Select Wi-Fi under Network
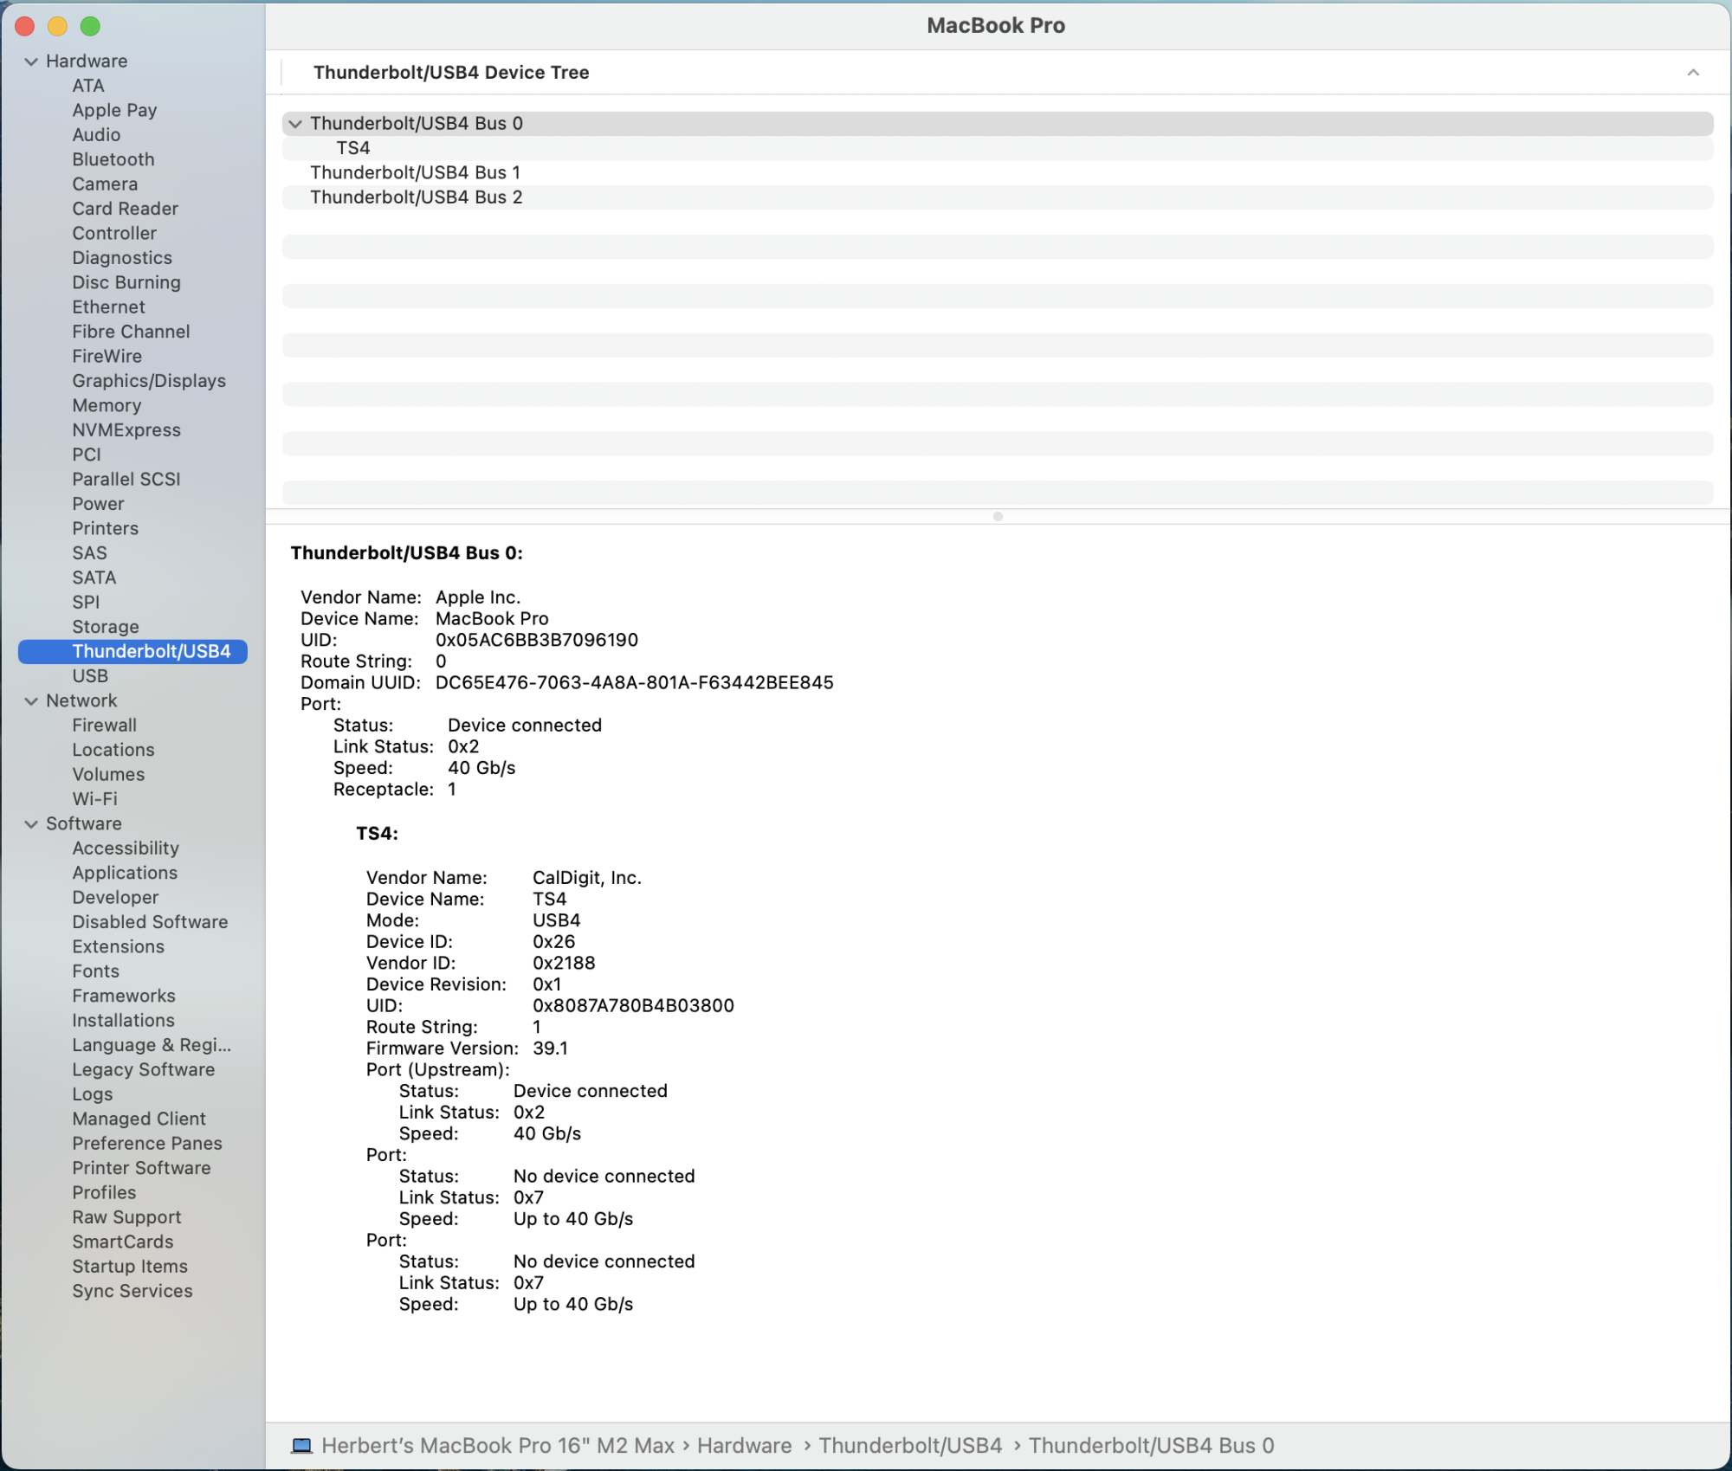Screen dimensions: 1732x1471 (x=94, y=799)
